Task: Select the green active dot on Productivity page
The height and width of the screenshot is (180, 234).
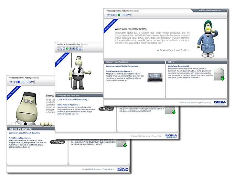Action: tap(119, 15)
